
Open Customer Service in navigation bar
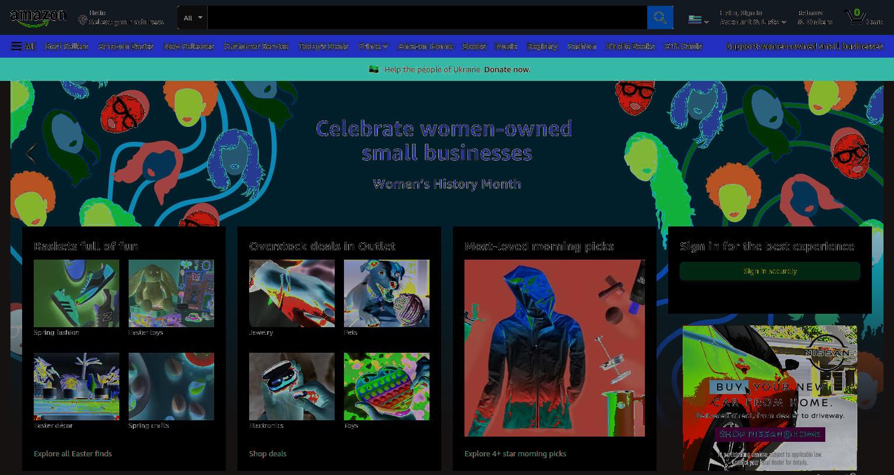pyautogui.click(x=256, y=46)
